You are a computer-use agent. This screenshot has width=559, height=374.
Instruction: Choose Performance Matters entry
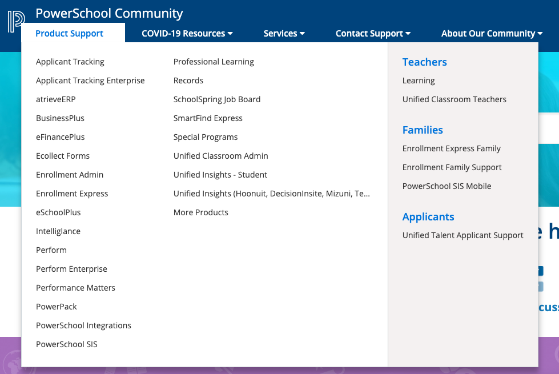click(x=75, y=288)
